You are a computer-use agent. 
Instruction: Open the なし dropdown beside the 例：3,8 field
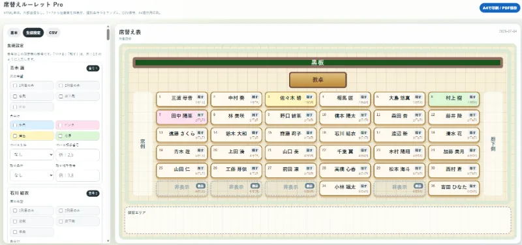(32, 175)
